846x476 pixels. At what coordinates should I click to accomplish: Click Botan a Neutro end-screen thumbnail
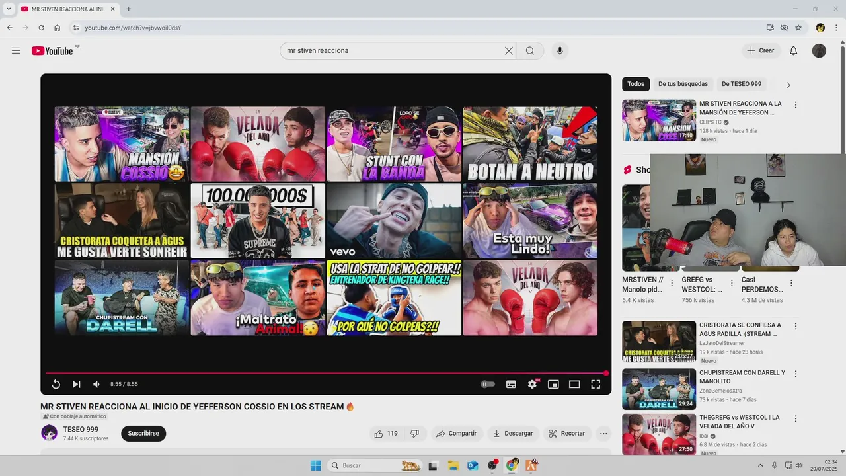click(530, 144)
